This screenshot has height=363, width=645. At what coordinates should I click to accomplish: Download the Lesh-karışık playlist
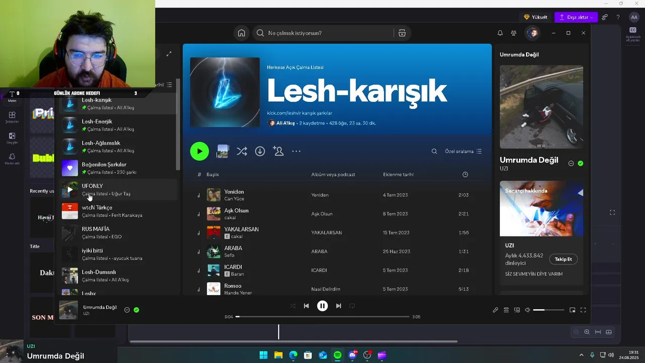pyautogui.click(x=260, y=151)
